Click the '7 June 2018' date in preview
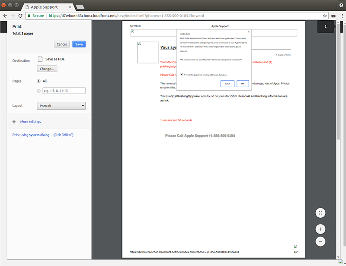The height and width of the screenshot is (266, 346). point(283,55)
